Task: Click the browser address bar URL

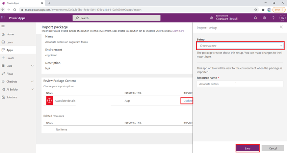Action: [83, 10]
